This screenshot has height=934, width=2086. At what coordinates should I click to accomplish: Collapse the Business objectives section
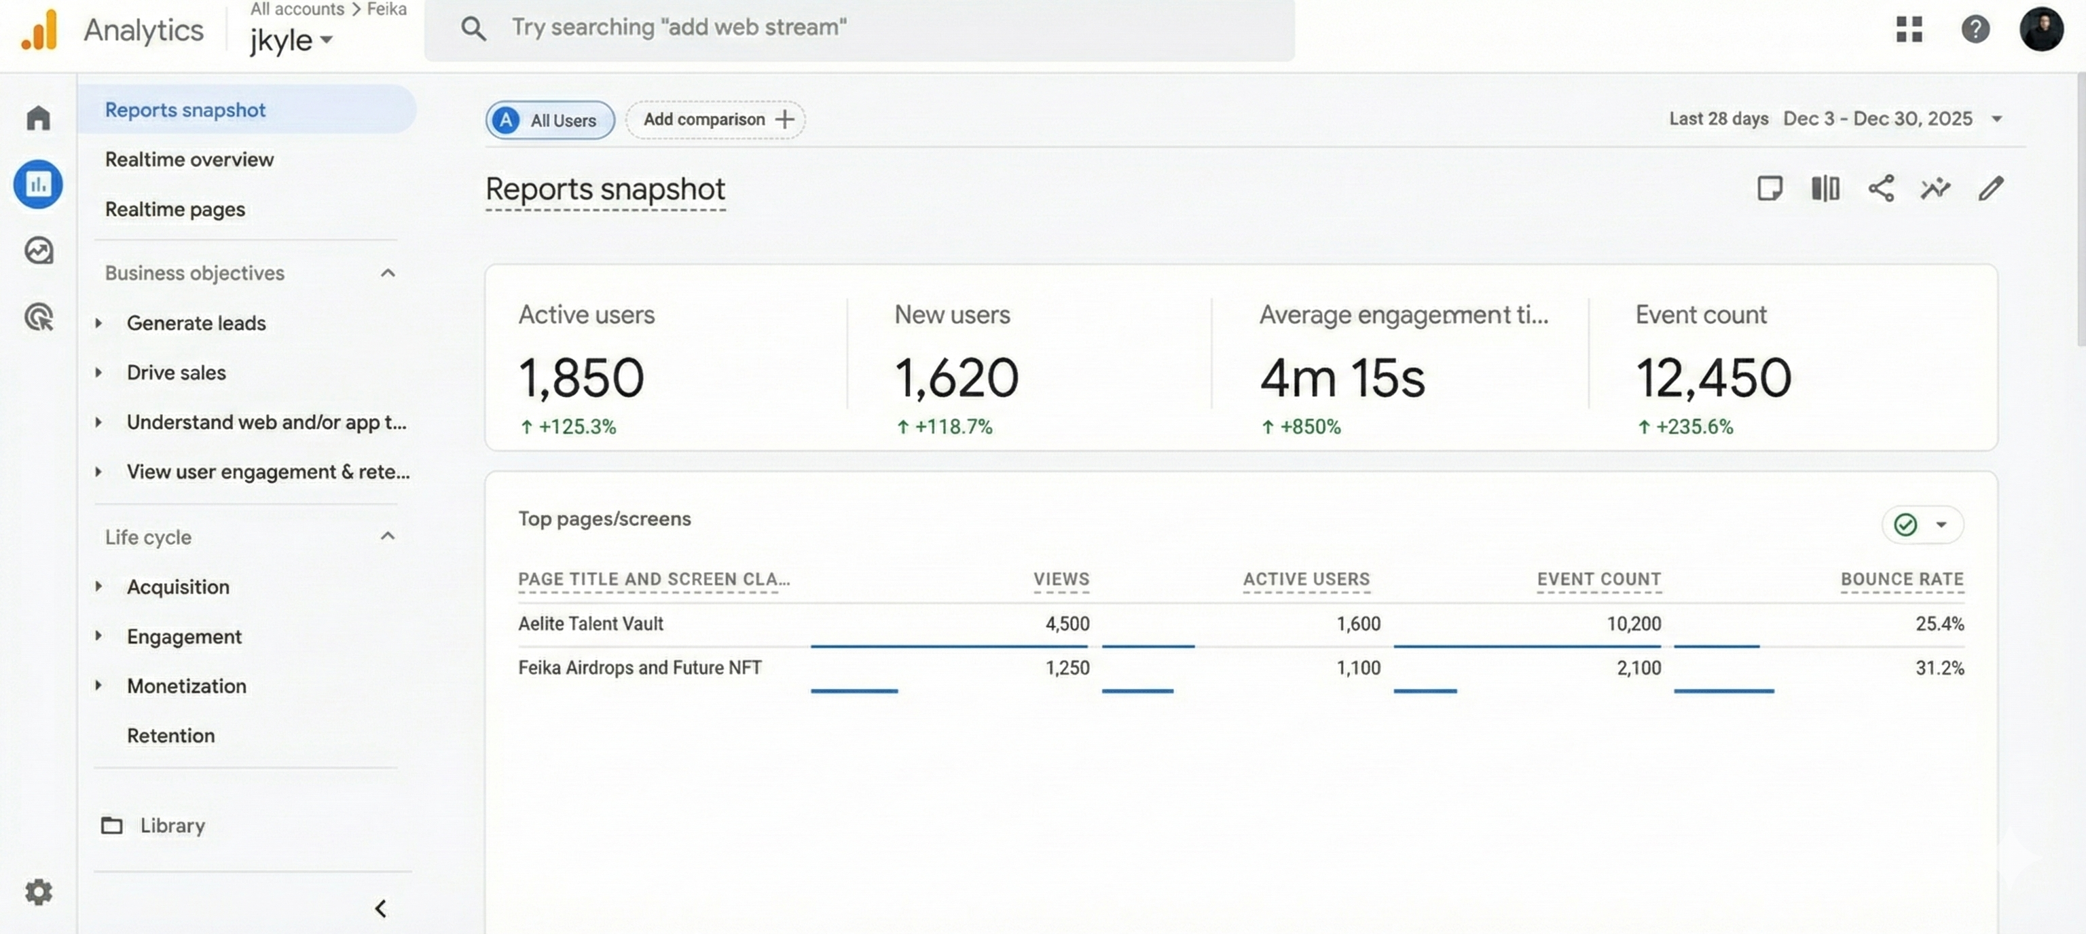pos(388,273)
